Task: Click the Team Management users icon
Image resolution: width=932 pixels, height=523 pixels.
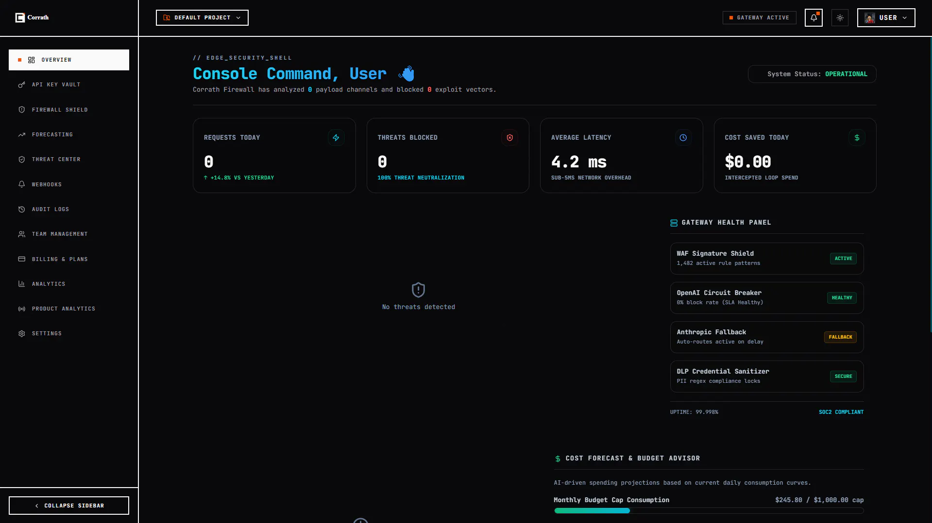Action: pos(21,234)
